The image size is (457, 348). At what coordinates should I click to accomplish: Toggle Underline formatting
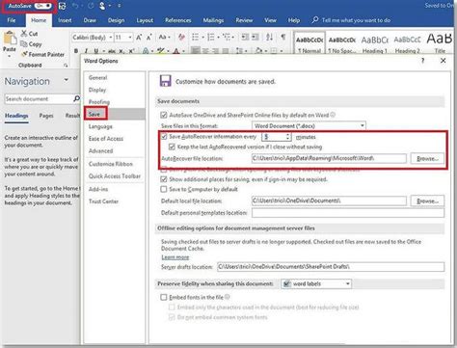pos(96,51)
